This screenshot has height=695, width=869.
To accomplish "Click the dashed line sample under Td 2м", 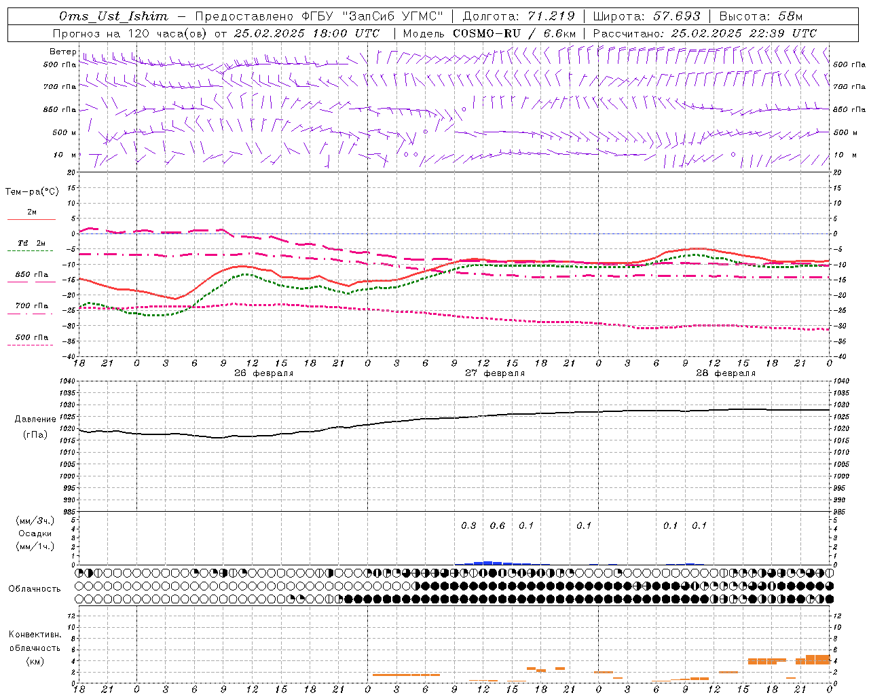I will 31,251.
